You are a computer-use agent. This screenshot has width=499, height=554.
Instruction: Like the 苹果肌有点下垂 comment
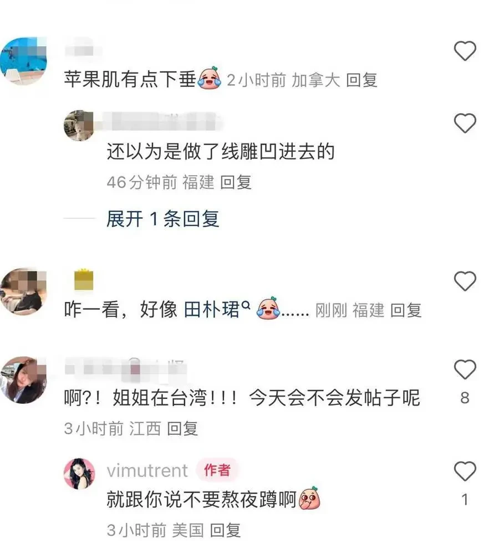(x=465, y=51)
